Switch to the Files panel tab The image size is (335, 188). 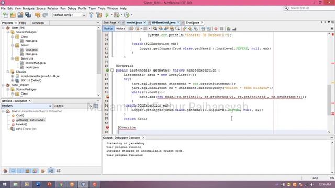coord(23,23)
